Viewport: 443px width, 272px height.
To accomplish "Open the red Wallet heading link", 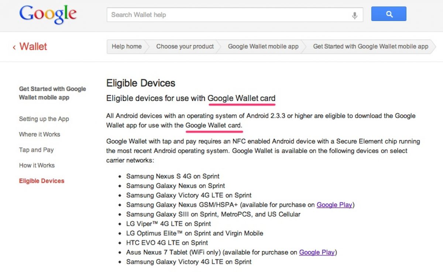I will point(33,46).
